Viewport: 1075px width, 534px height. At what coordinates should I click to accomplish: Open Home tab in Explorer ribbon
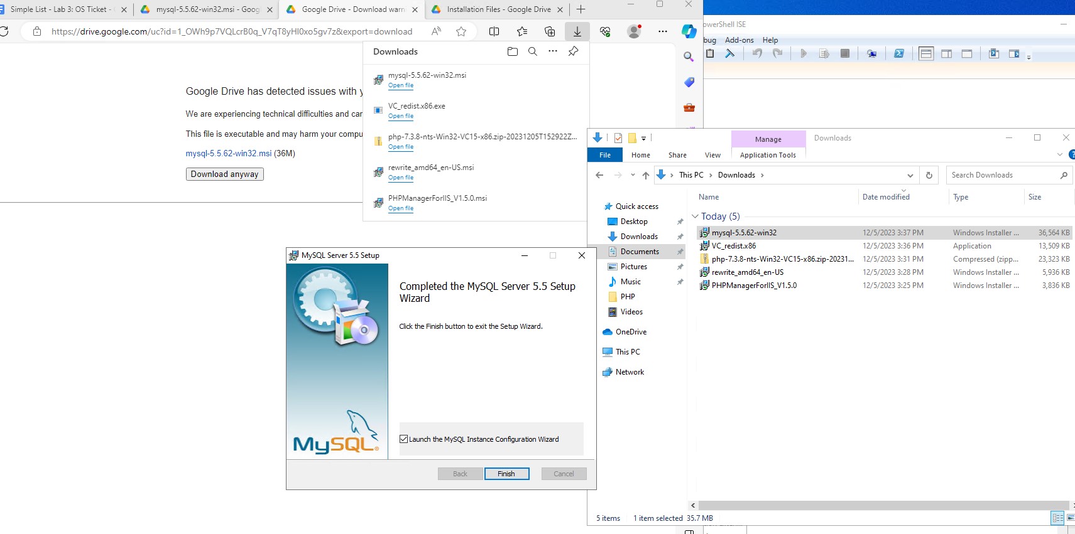[x=641, y=155]
